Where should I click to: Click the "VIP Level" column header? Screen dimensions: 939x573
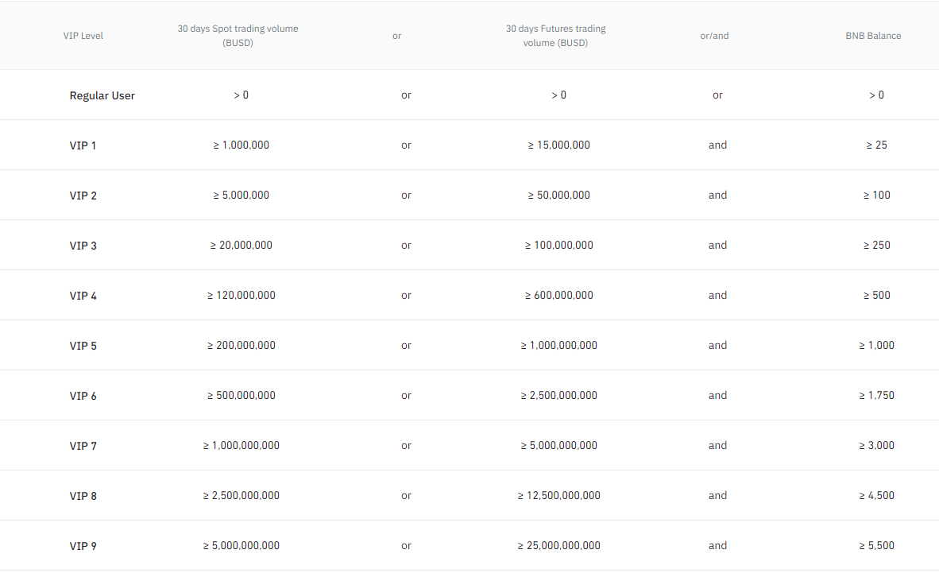(83, 36)
